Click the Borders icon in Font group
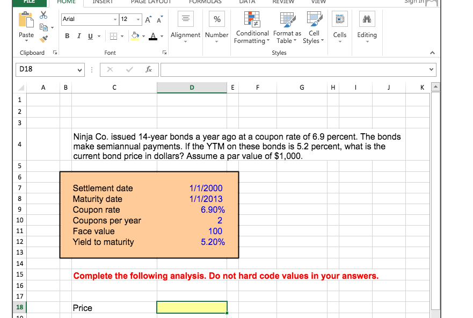This screenshot has height=318, width=473. [x=113, y=36]
